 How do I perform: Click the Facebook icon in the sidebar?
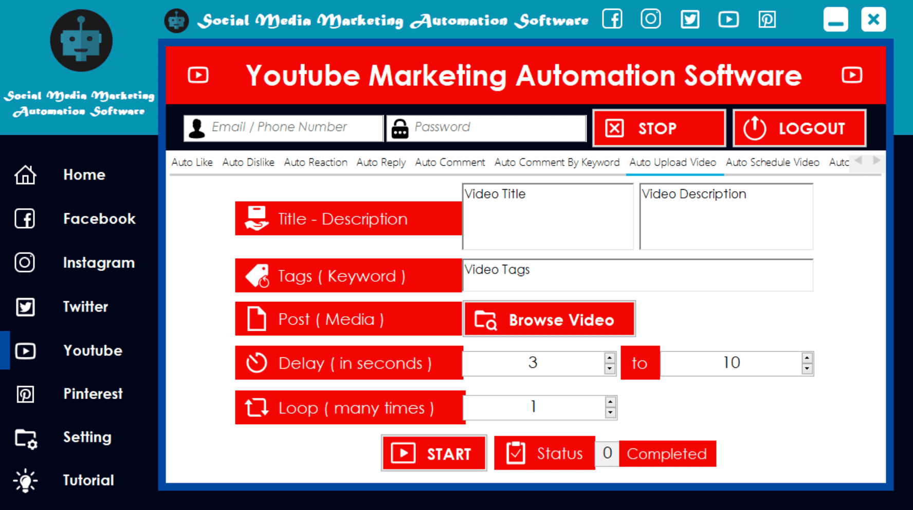point(25,218)
